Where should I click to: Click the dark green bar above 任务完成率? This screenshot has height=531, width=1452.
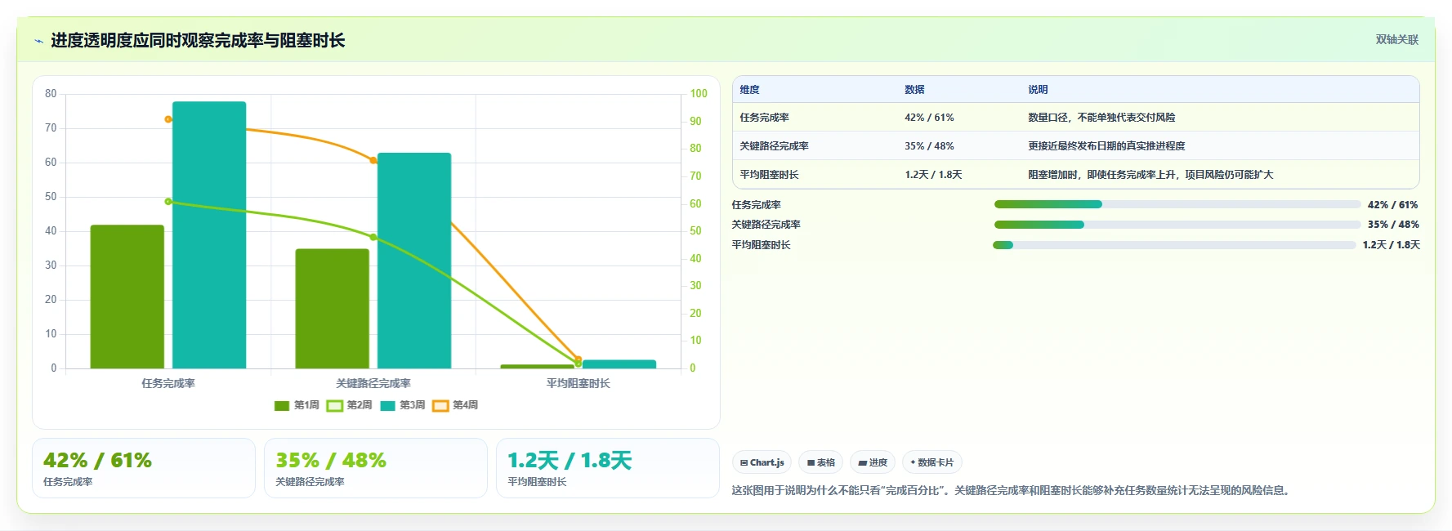[x=127, y=297]
